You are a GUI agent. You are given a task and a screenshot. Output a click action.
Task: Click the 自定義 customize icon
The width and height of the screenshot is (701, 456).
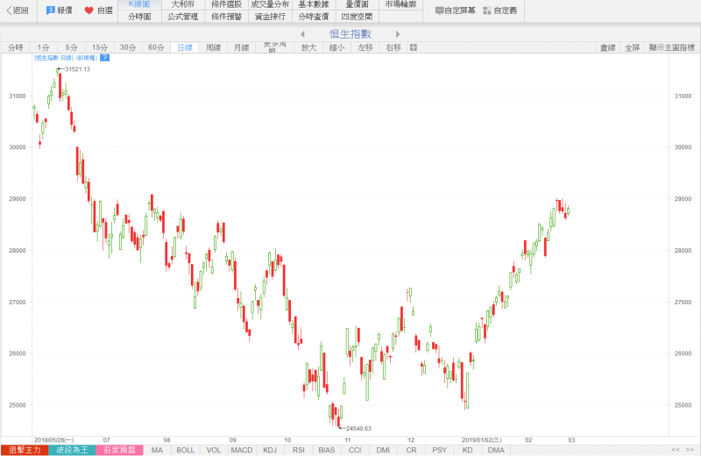coord(499,11)
